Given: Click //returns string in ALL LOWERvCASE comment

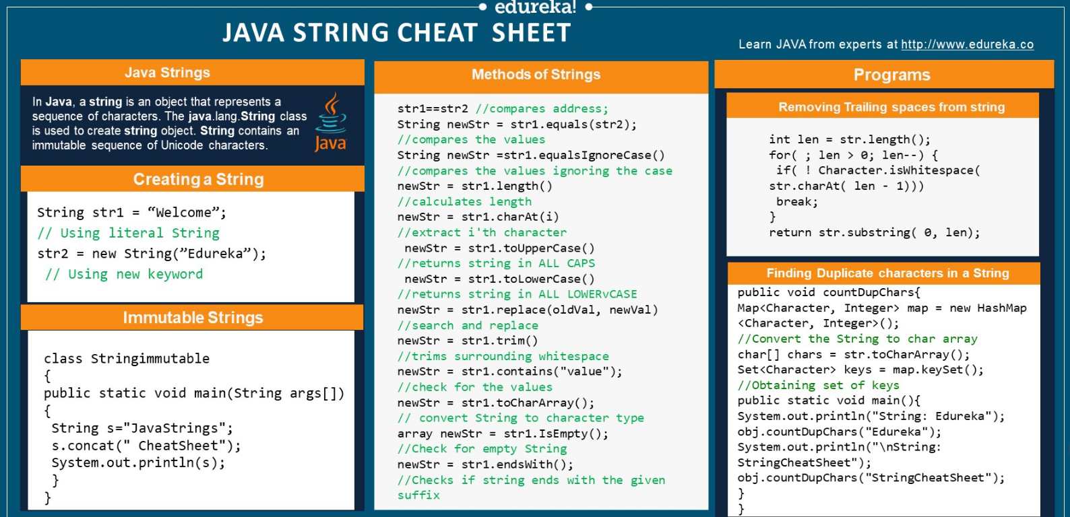Looking at the screenshot, I should coord(517,295).
